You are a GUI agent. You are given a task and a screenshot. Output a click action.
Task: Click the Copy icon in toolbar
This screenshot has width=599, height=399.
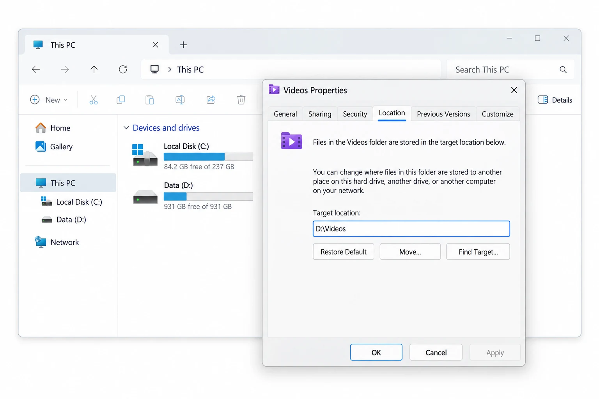[121, 100]
